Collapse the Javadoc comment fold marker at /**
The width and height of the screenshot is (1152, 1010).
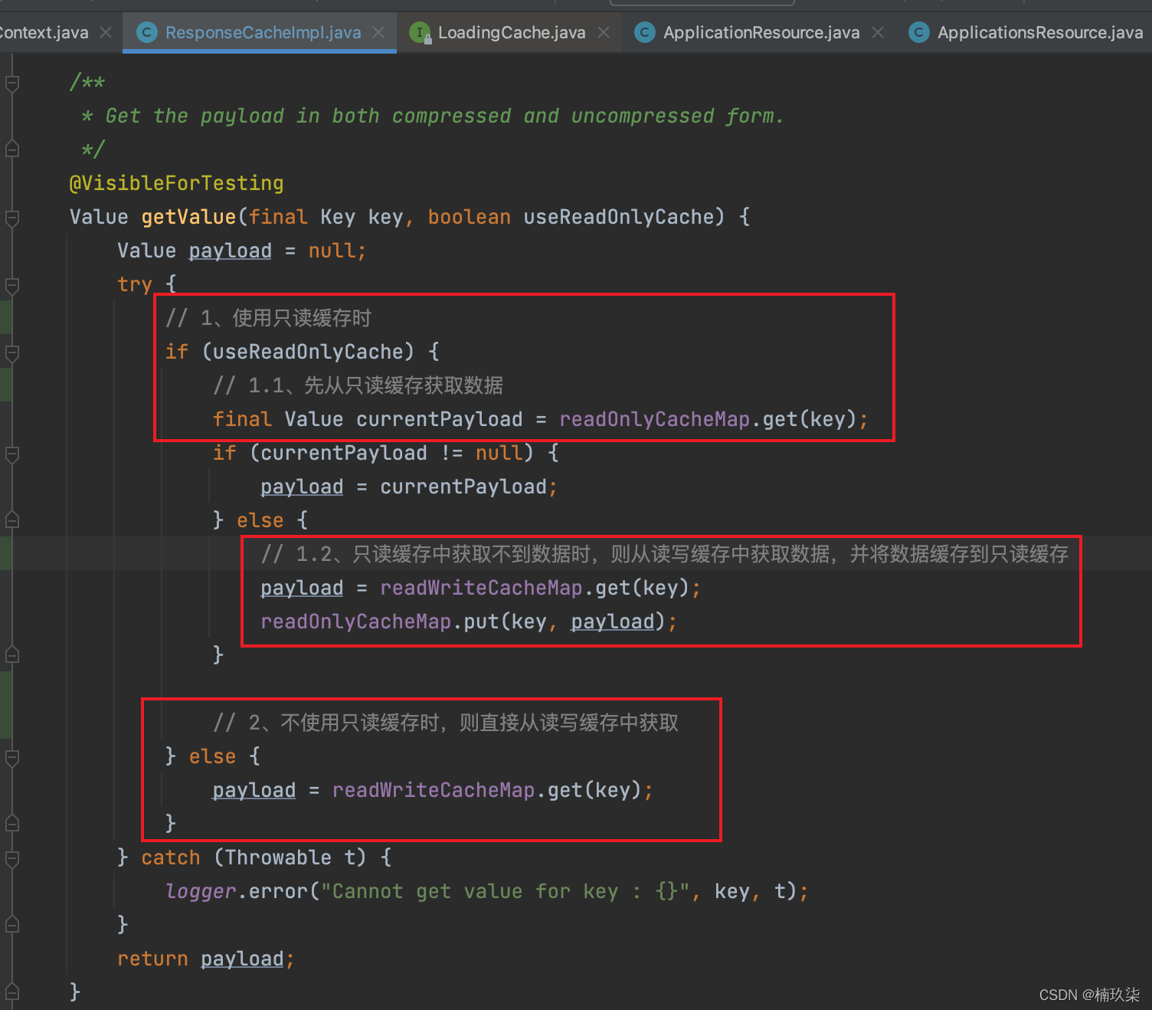coord(12,83)
